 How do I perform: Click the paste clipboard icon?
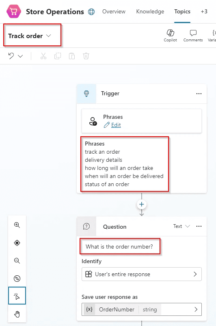[x=72, y=56]
